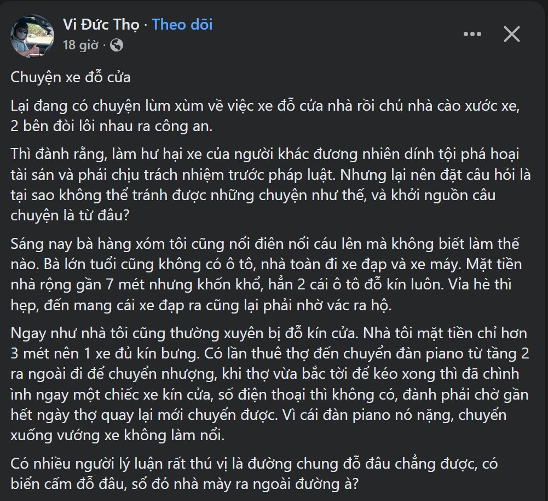Screen dimensions: 548x501
Task: Click the globe public-privacy icon
Action: [117, 45]
